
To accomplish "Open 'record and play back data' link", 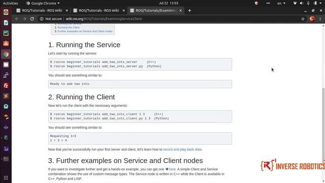I will point(182,149).
